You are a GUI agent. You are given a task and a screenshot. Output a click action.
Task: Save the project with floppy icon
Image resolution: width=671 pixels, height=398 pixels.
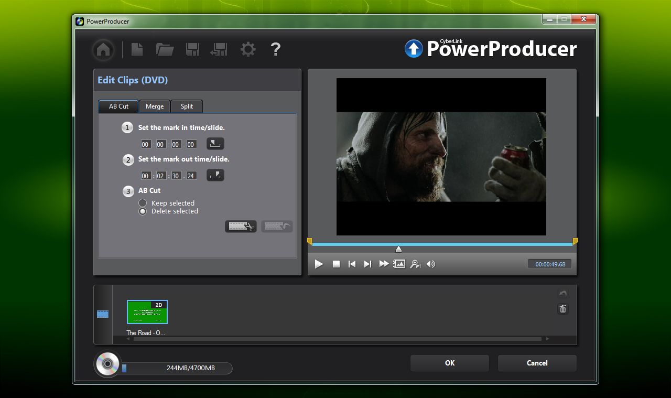(192, 49)
